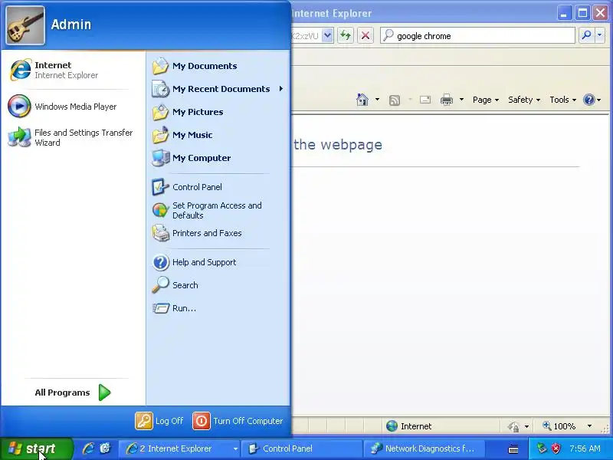Screen dimensions: 613x460
Task: Open the IE address bar dropdown
Action: tap(328, 35)
